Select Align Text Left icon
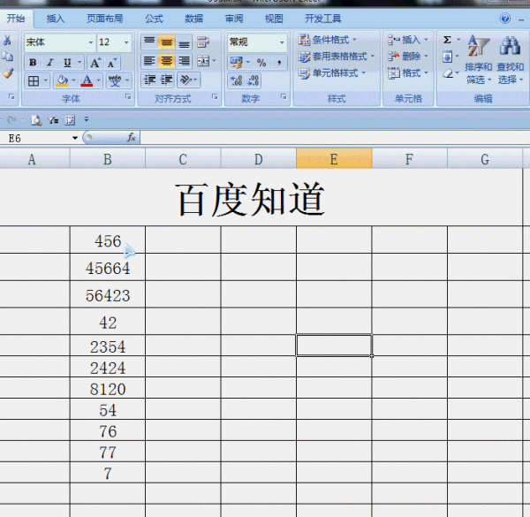This screenshot has height=517, width=530. pos(149,61)
